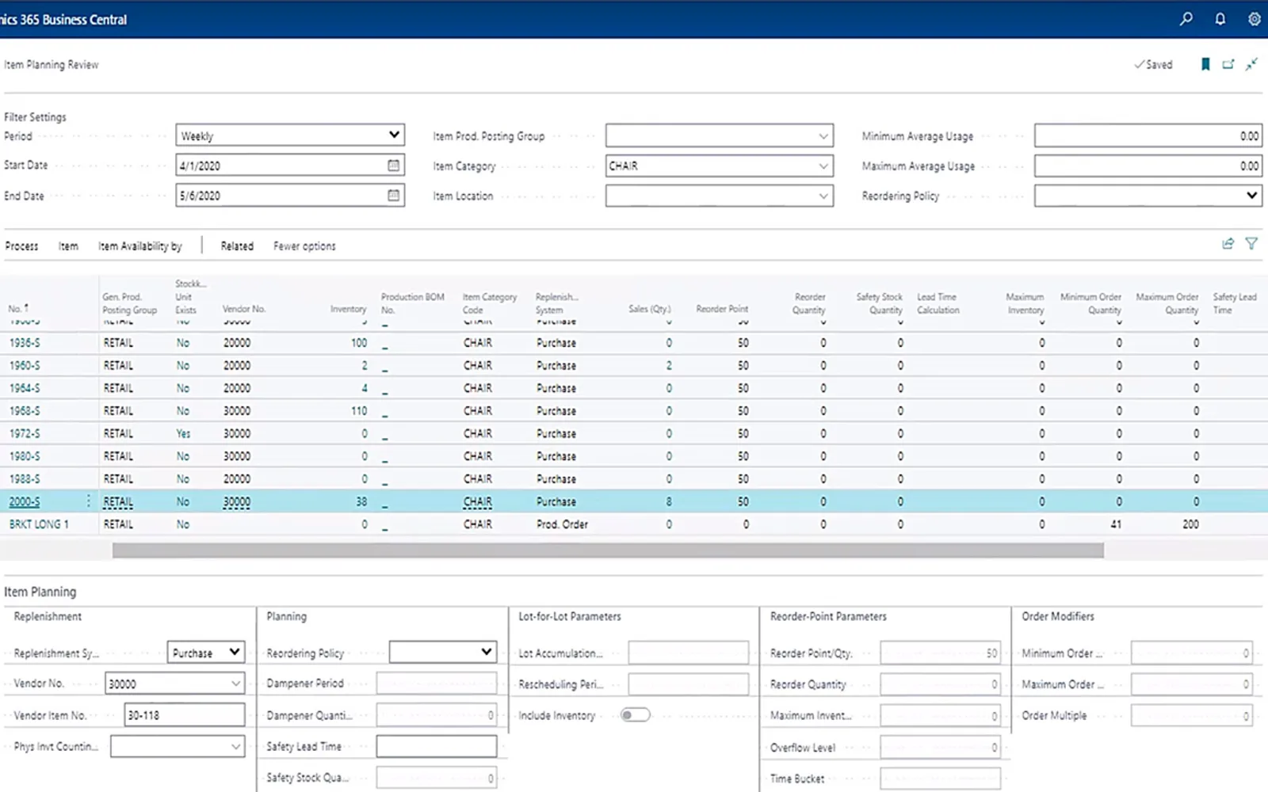Screen dimensions: 1268x792
Task: Open item 1968-S link
Action: 25,411
